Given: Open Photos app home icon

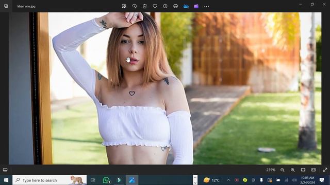Looking at the screenshot, I should pos(6,6).
